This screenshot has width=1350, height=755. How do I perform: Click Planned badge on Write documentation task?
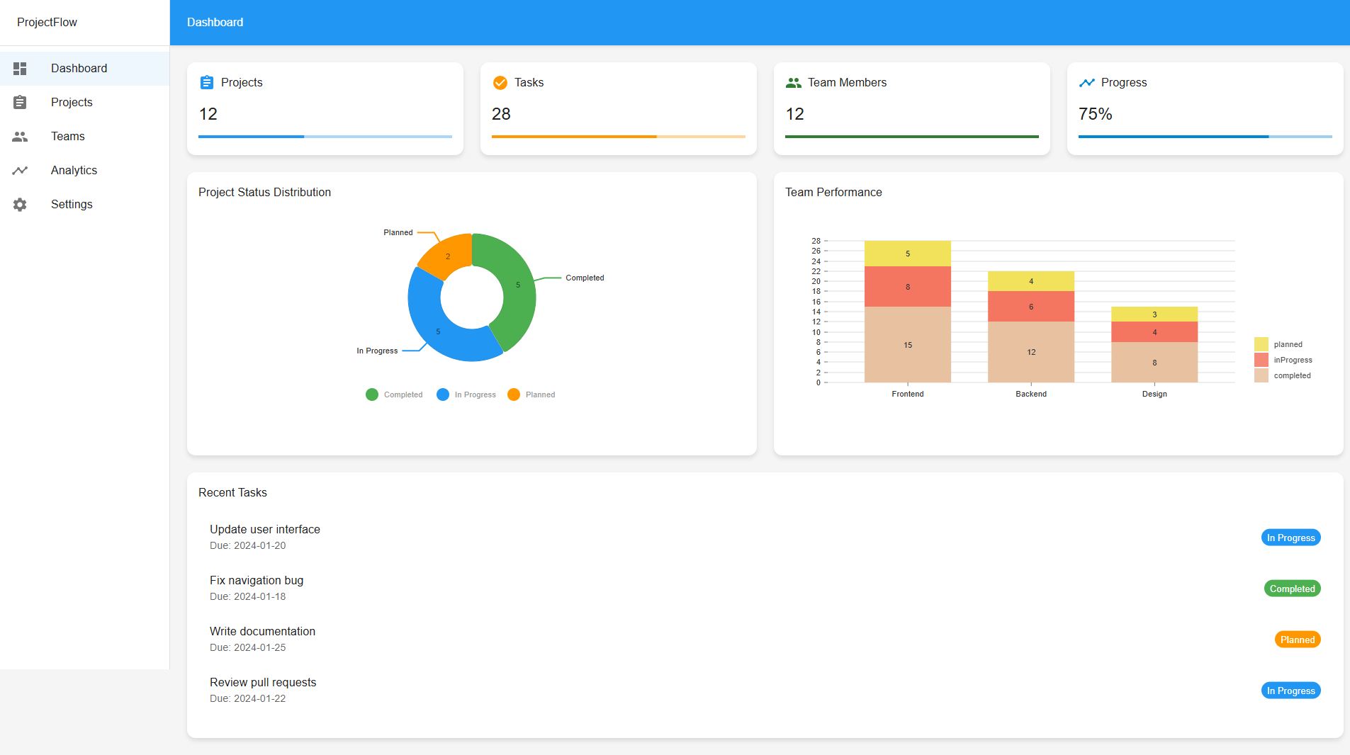point(1297,640)
